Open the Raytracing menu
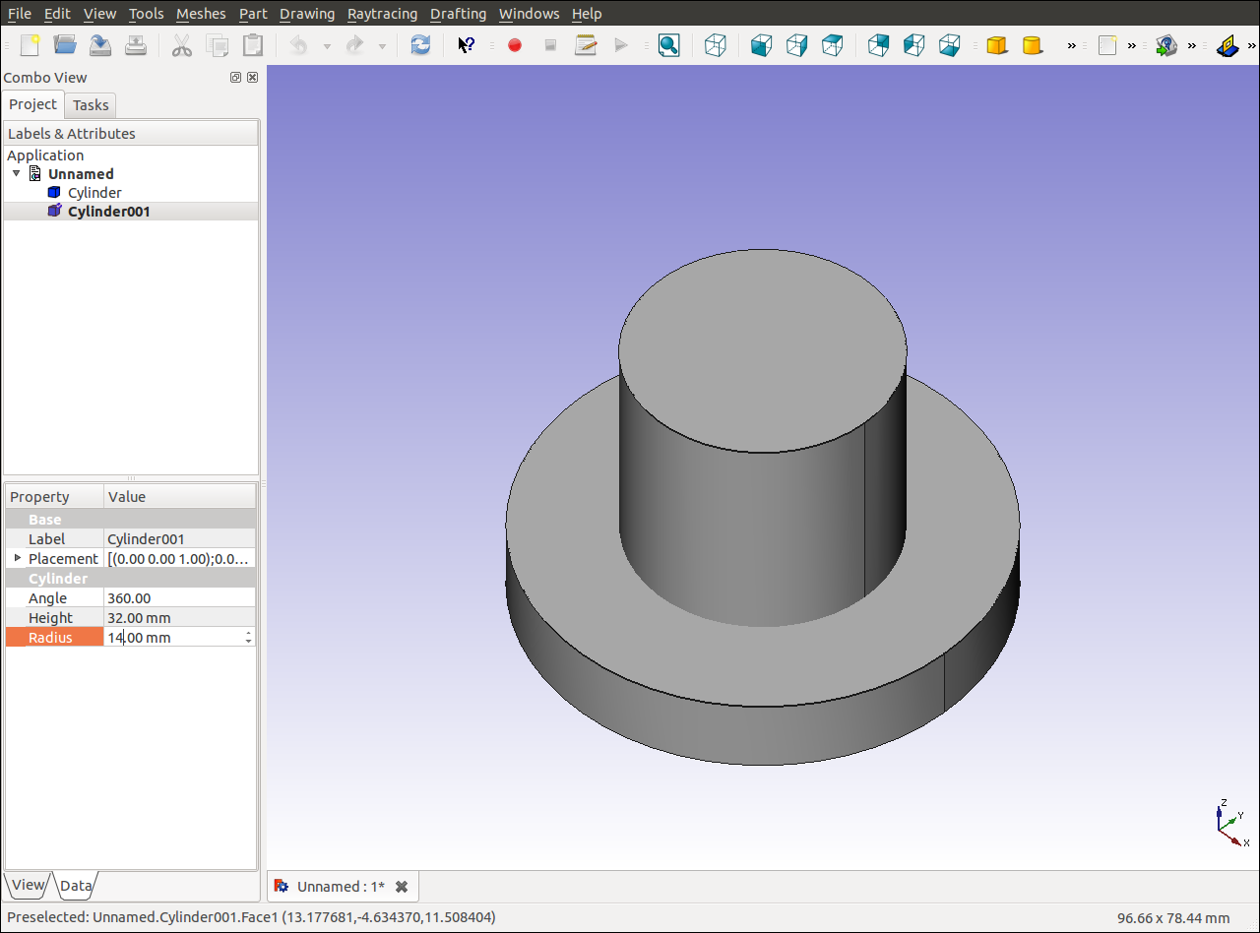The height and width of the screenshot is (933, 1260). point(382,14)
